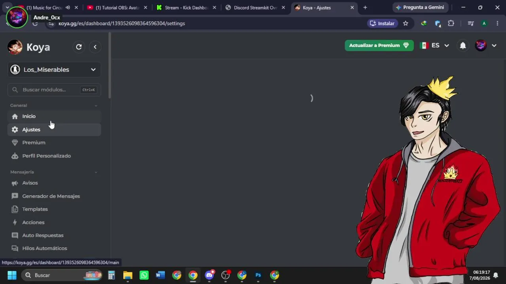The width and height of the screenshot is (506, 284).
Task: Click the blue cube extension with badge 4
Action: (438, 24)
